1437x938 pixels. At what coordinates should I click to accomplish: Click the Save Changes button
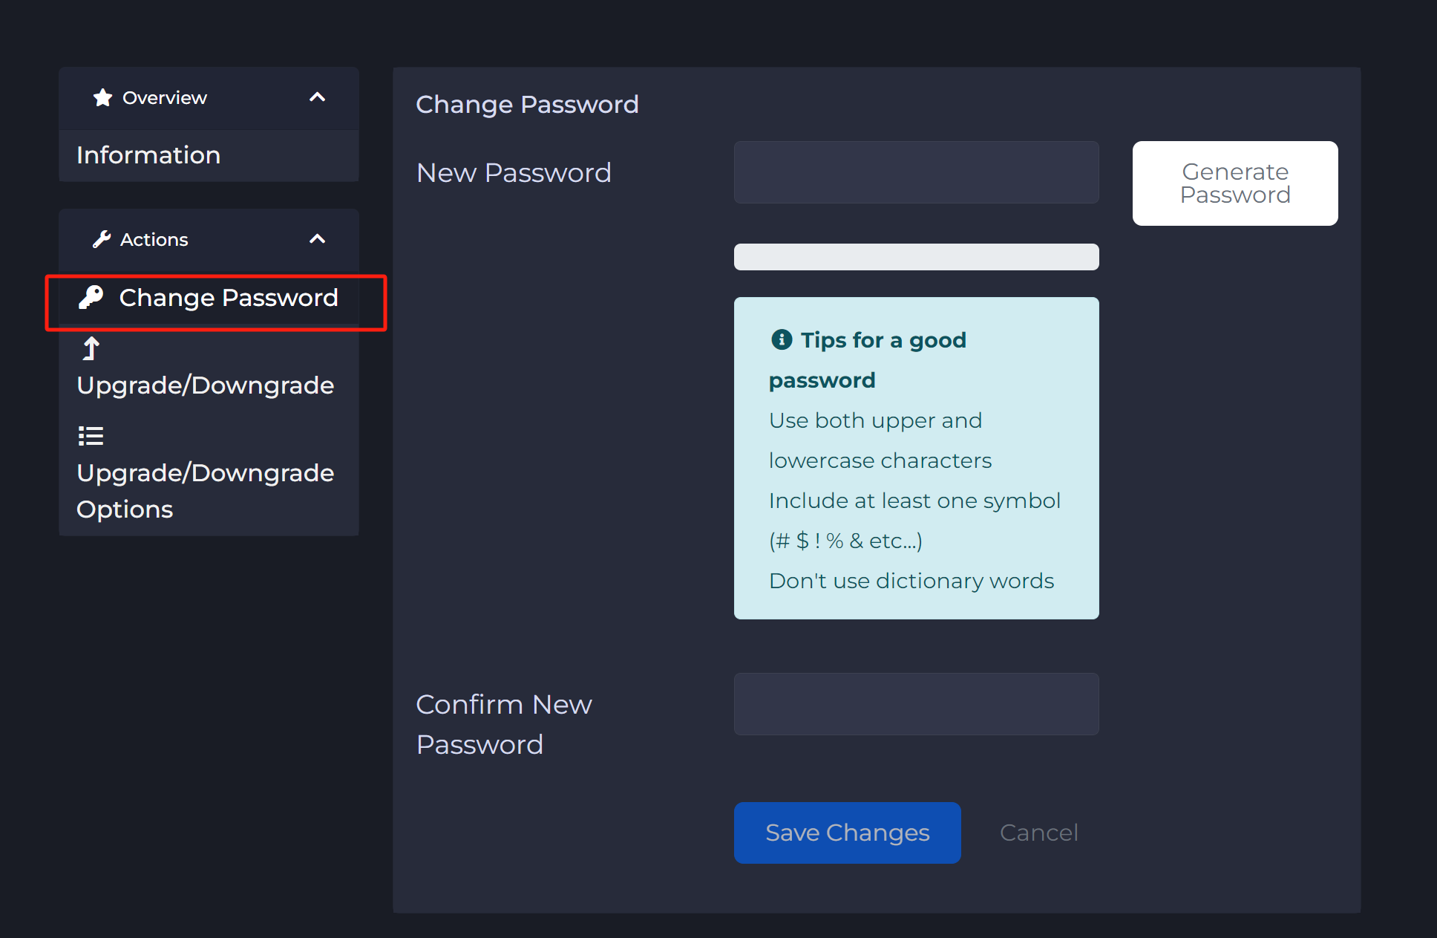click(x=848, y=833)
